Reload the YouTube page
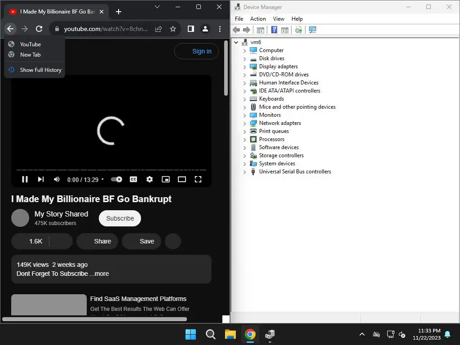The height and width of the screenshot is (345, 460). pos(39,29)
